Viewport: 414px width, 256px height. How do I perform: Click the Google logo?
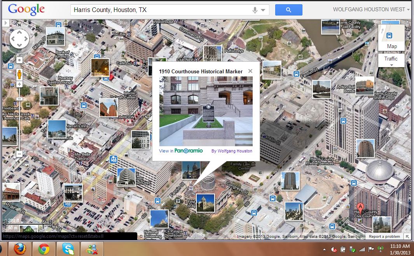pyautogui.click(x=26, y=10)
